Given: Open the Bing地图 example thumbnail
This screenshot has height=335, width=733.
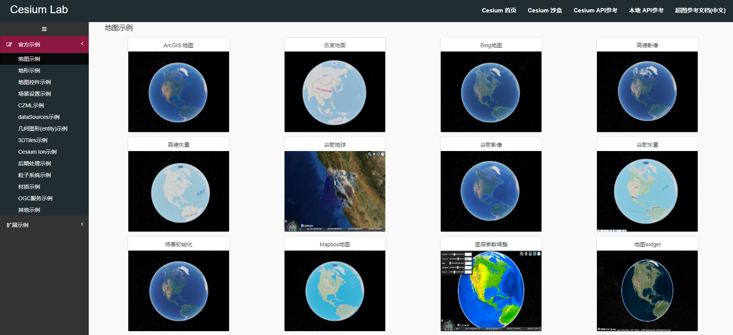Looking at the screenshot, I should coord(491,92).
